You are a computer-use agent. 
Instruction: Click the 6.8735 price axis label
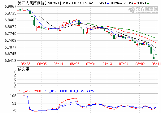click(x=11, y=13)
